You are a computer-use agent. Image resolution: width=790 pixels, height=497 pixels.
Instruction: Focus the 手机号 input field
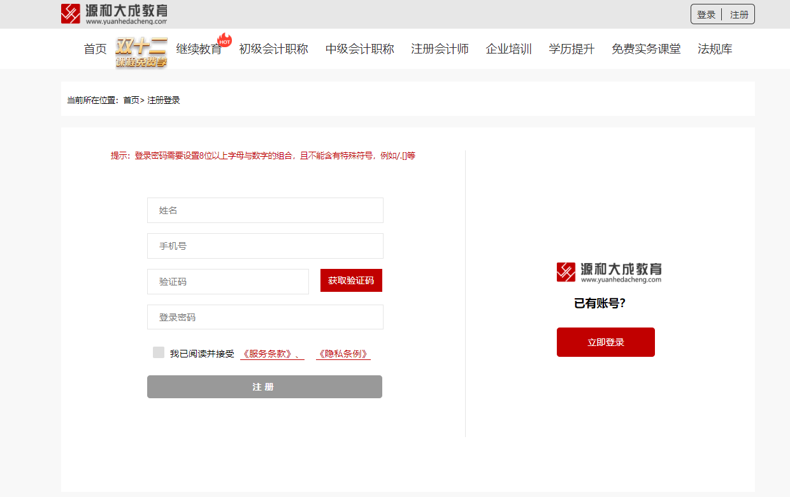click(265, 246)
